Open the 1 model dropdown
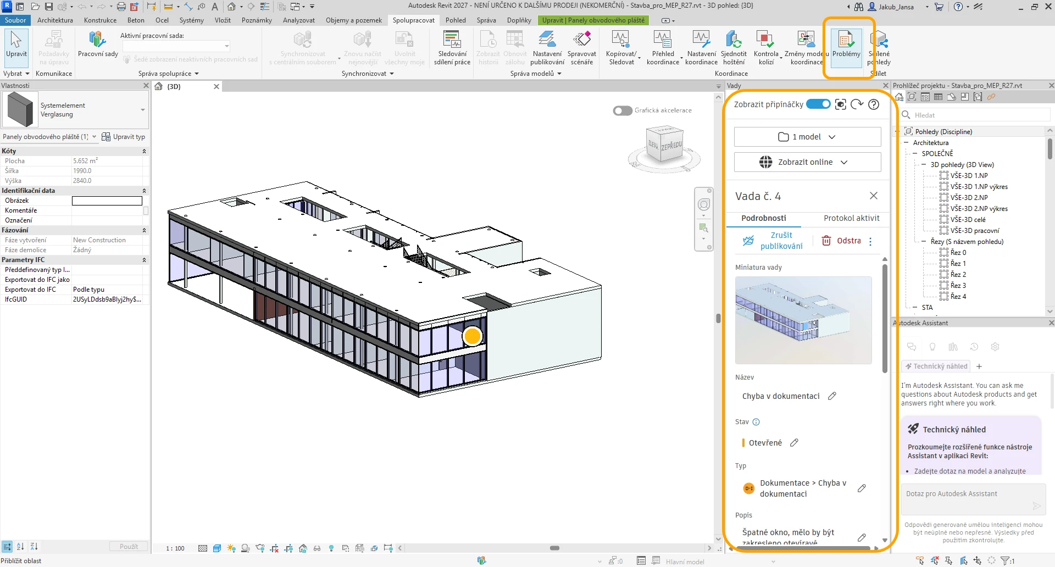The width and height of the screenshot is (1055, 567). click(x=807, y=137)
